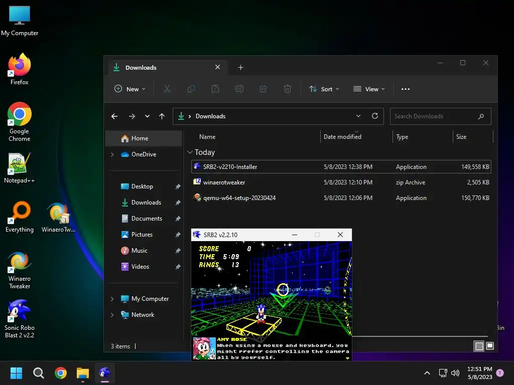Open recent locations dropdown arrow

coord(147,116)
